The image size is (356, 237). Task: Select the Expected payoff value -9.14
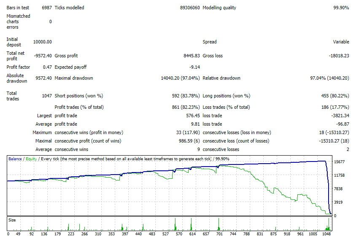click(194, 67)
